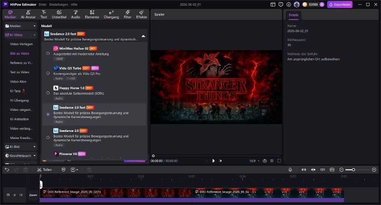Viewport: 381px width, 205px height.
Task: Open the text box dropdown in timeline toolbar
Action: [74, 170]
